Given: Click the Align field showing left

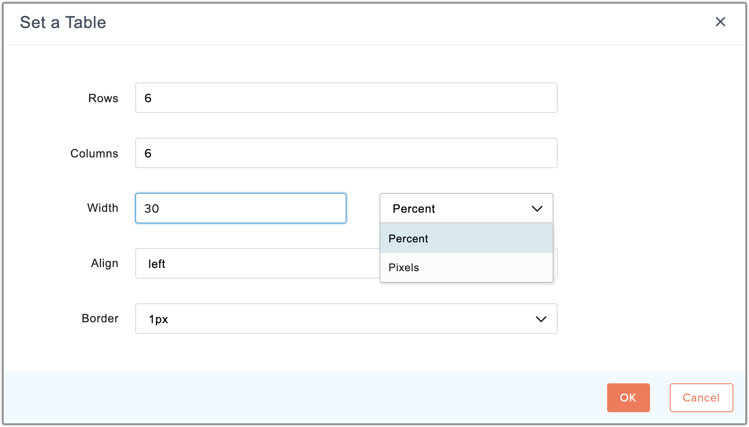Looking at the screenshot, I should click(256, 263).
